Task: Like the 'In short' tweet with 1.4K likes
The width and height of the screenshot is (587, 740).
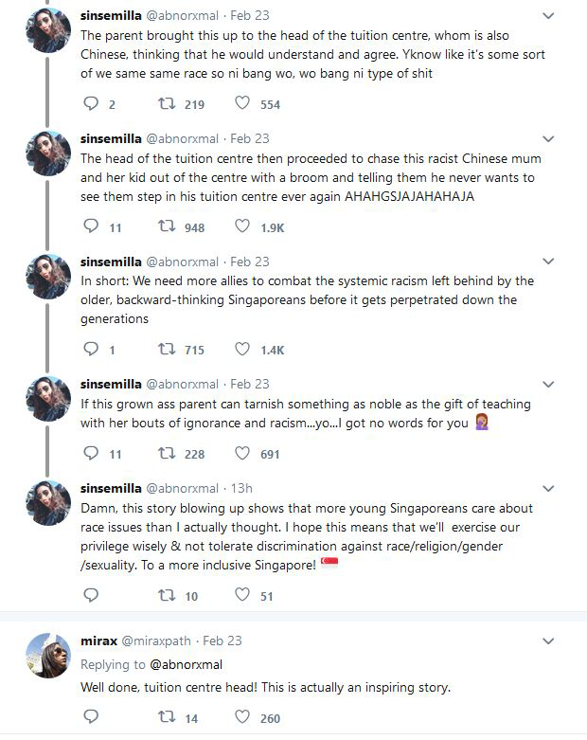Action: click(242, 350)
